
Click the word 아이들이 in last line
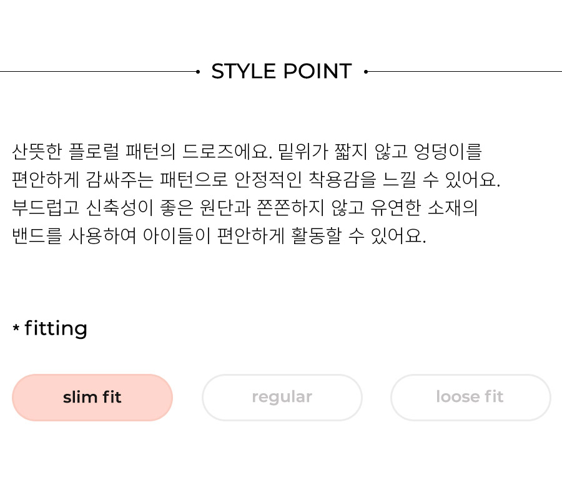[177, 236]
